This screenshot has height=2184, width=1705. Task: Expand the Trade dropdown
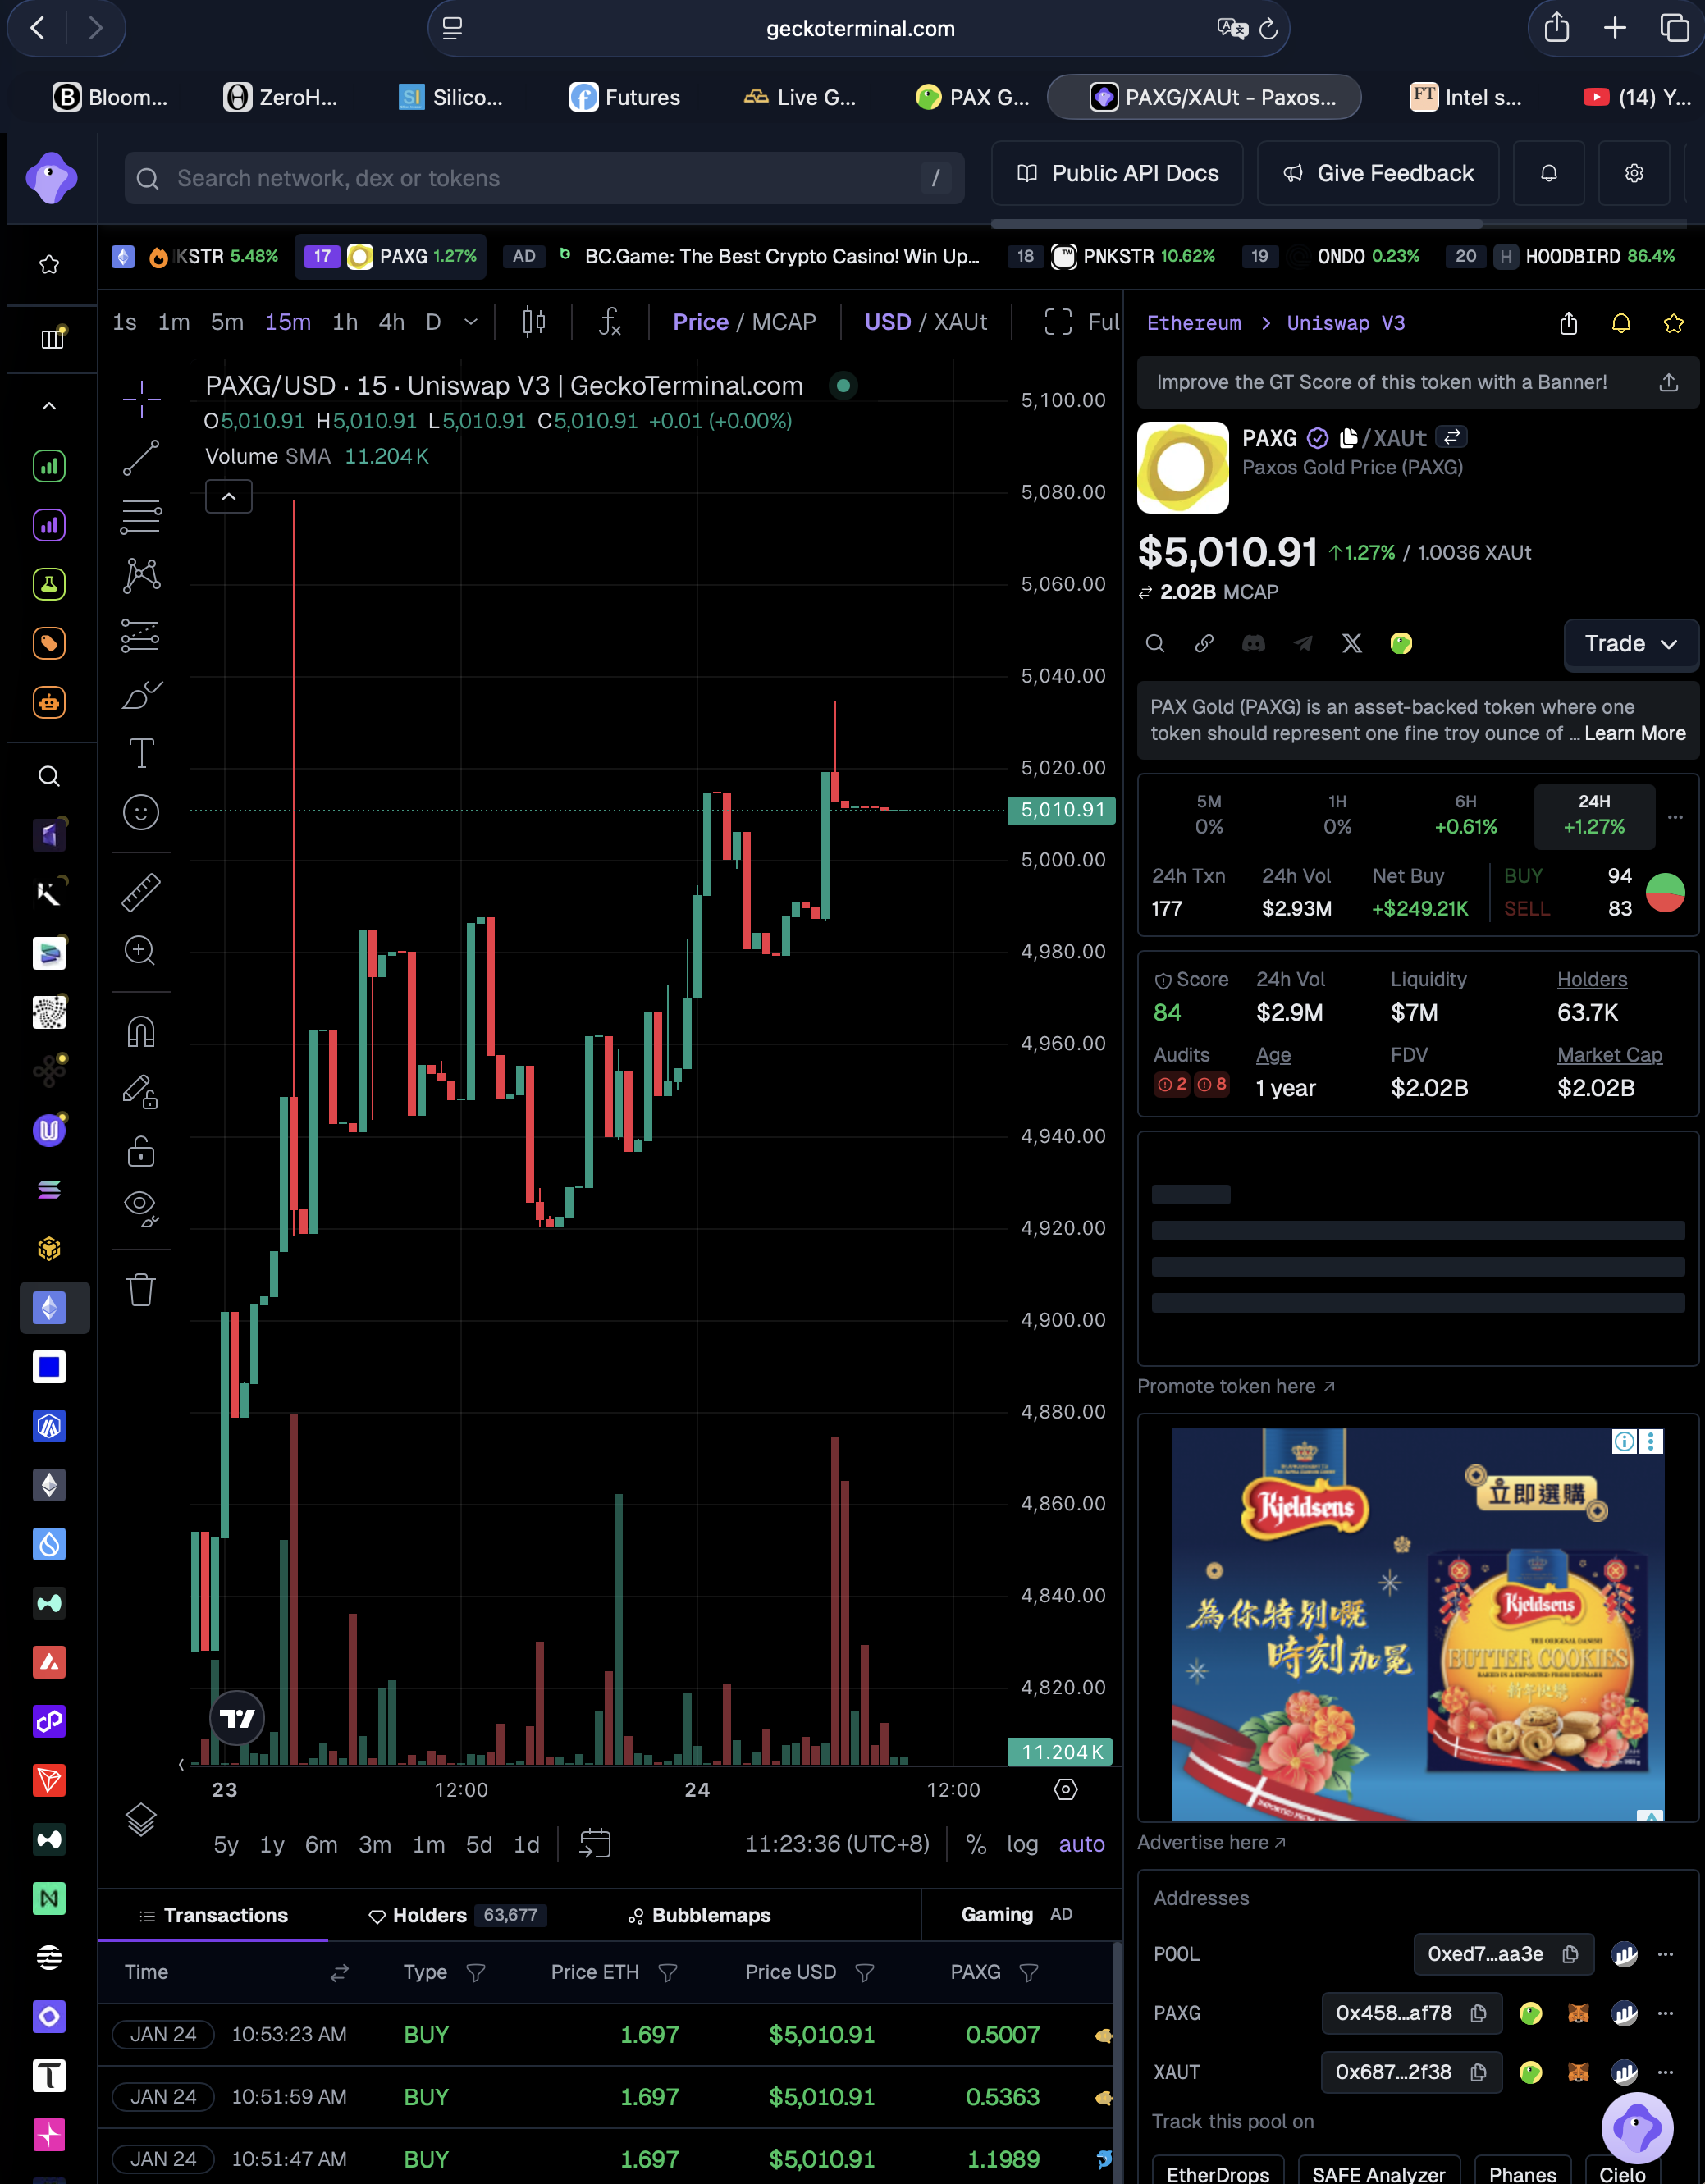1630,644
